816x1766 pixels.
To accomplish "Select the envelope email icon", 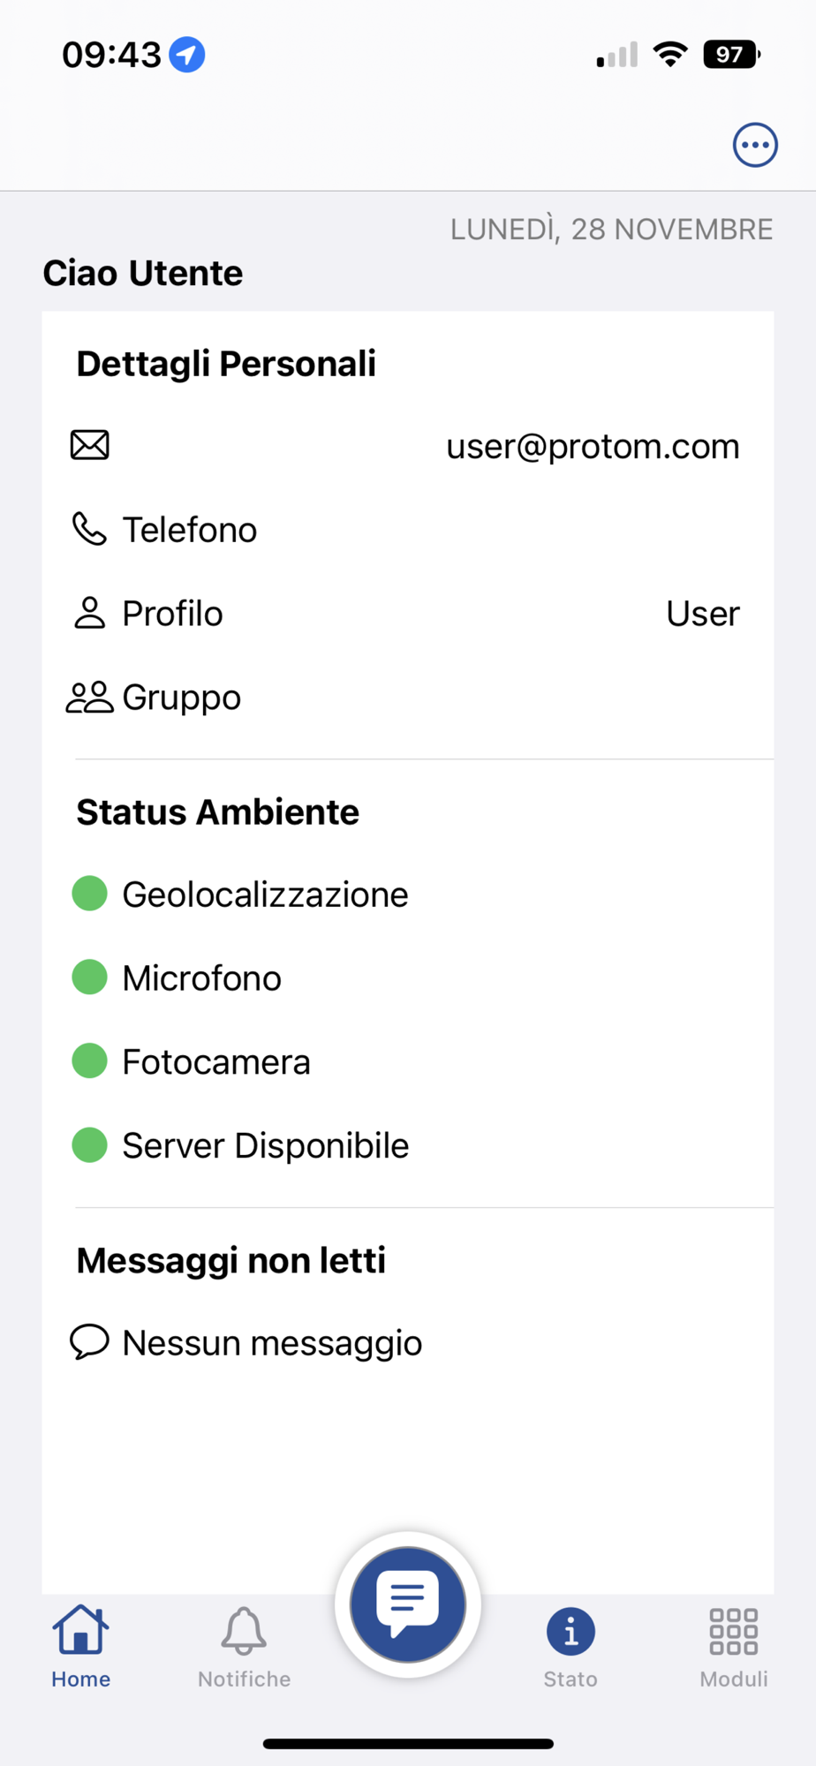I will (89, 445).
